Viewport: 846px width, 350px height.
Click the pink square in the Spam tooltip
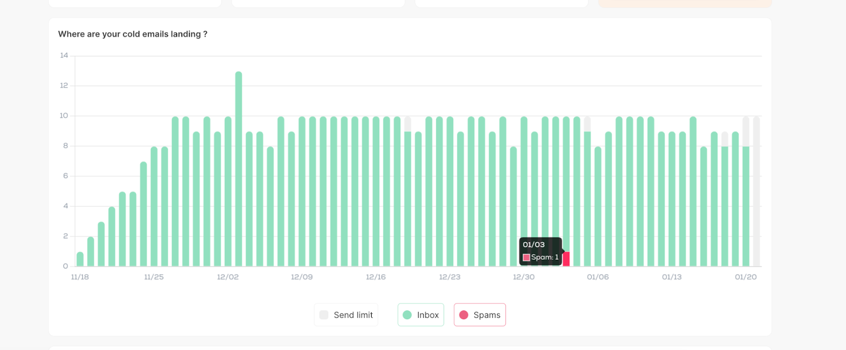526,257
